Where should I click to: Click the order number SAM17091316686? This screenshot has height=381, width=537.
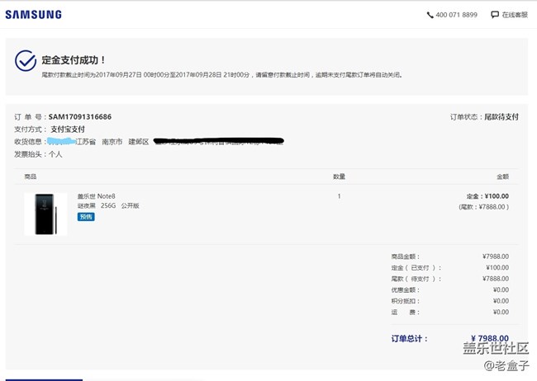(x=80, y=116)
